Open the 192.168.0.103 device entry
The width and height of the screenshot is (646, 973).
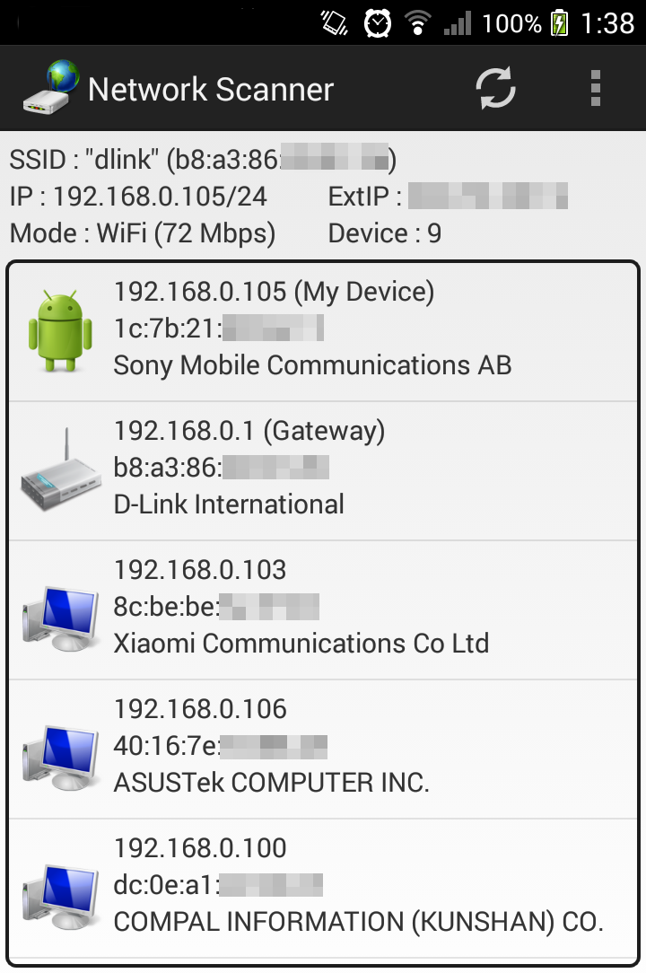point(323,610)
